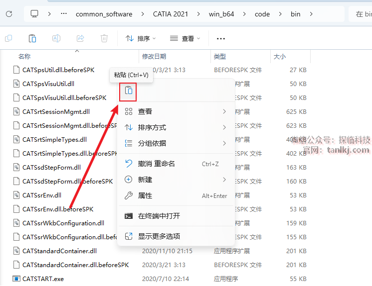Navigate to the win_b64 breadcrumb folder
372x286 pixels.
coord(221,14)
